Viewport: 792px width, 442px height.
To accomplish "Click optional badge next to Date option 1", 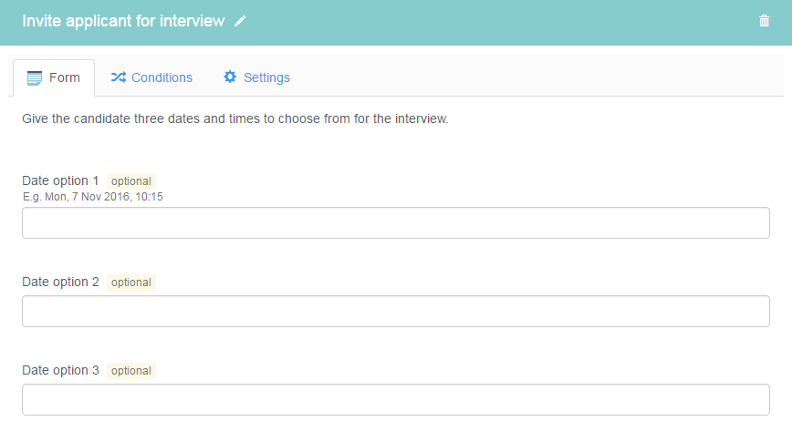I will [x=131, y=181].
